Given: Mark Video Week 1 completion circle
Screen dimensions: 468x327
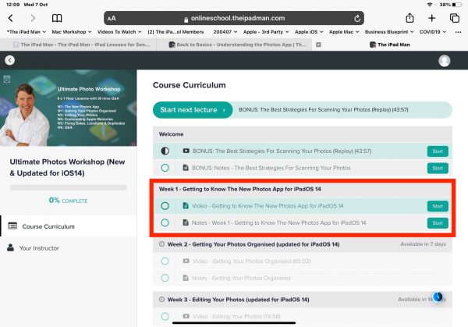Looking at the screenshot, I should click(165, 206).
